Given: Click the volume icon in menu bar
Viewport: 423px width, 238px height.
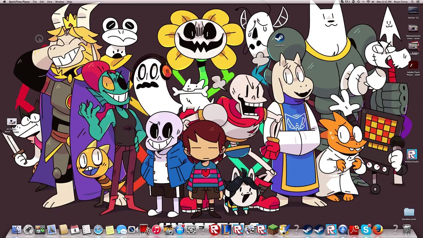Looking at the screenshot, I should click(373, 2).
